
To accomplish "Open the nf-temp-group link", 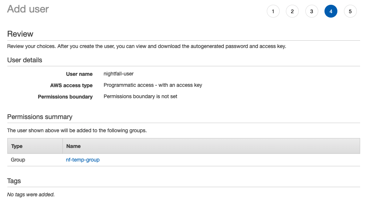I will [x=83, y=160].
